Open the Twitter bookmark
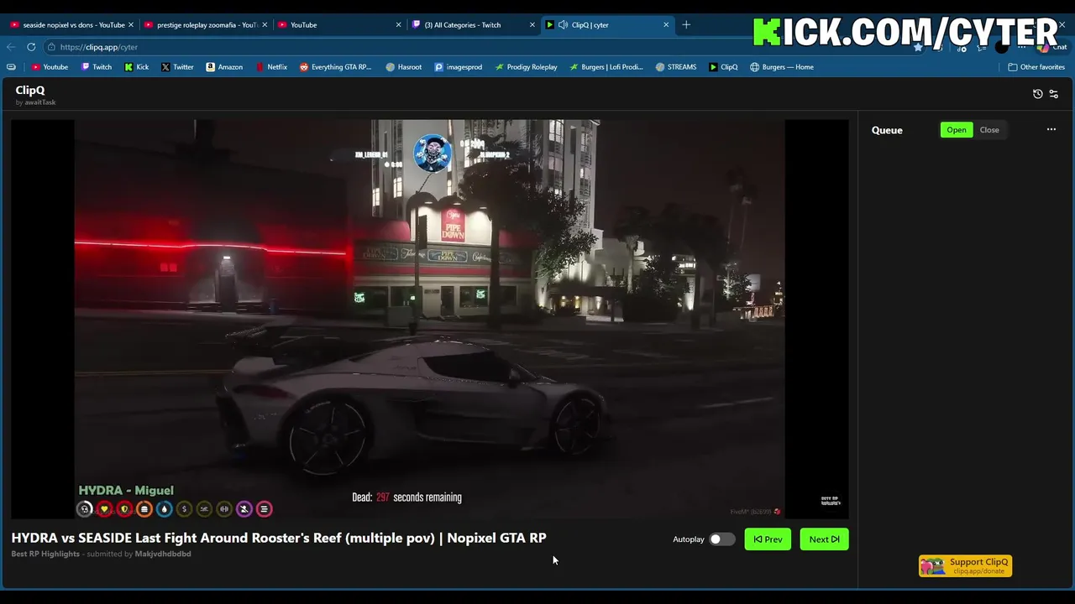 (177, 67)
